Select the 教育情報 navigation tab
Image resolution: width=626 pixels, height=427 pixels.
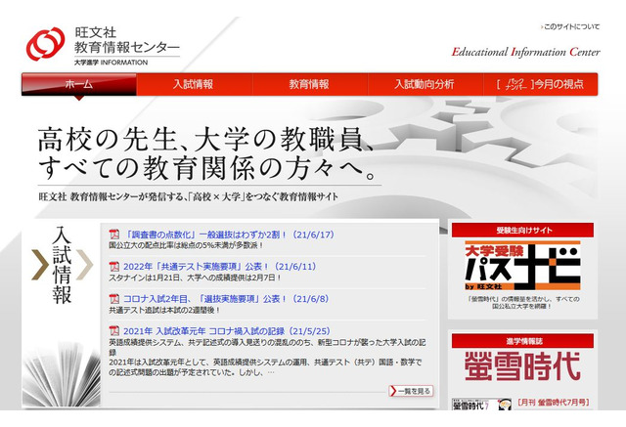pos(308,84)
